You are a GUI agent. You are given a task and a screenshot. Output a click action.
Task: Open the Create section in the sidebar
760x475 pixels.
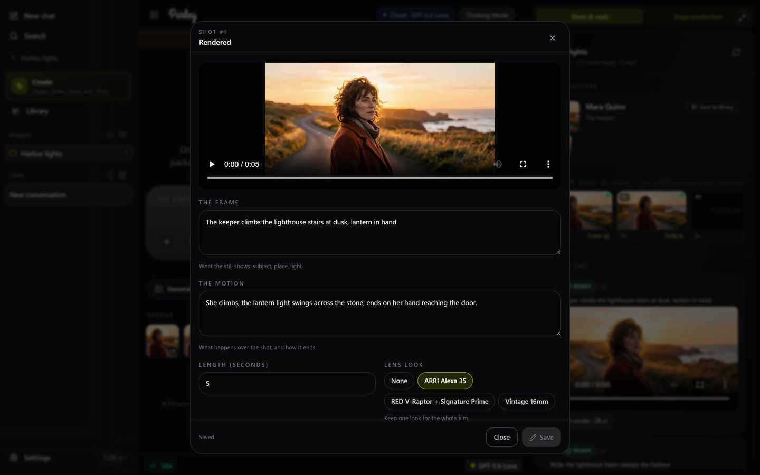[x=69, y=86]
